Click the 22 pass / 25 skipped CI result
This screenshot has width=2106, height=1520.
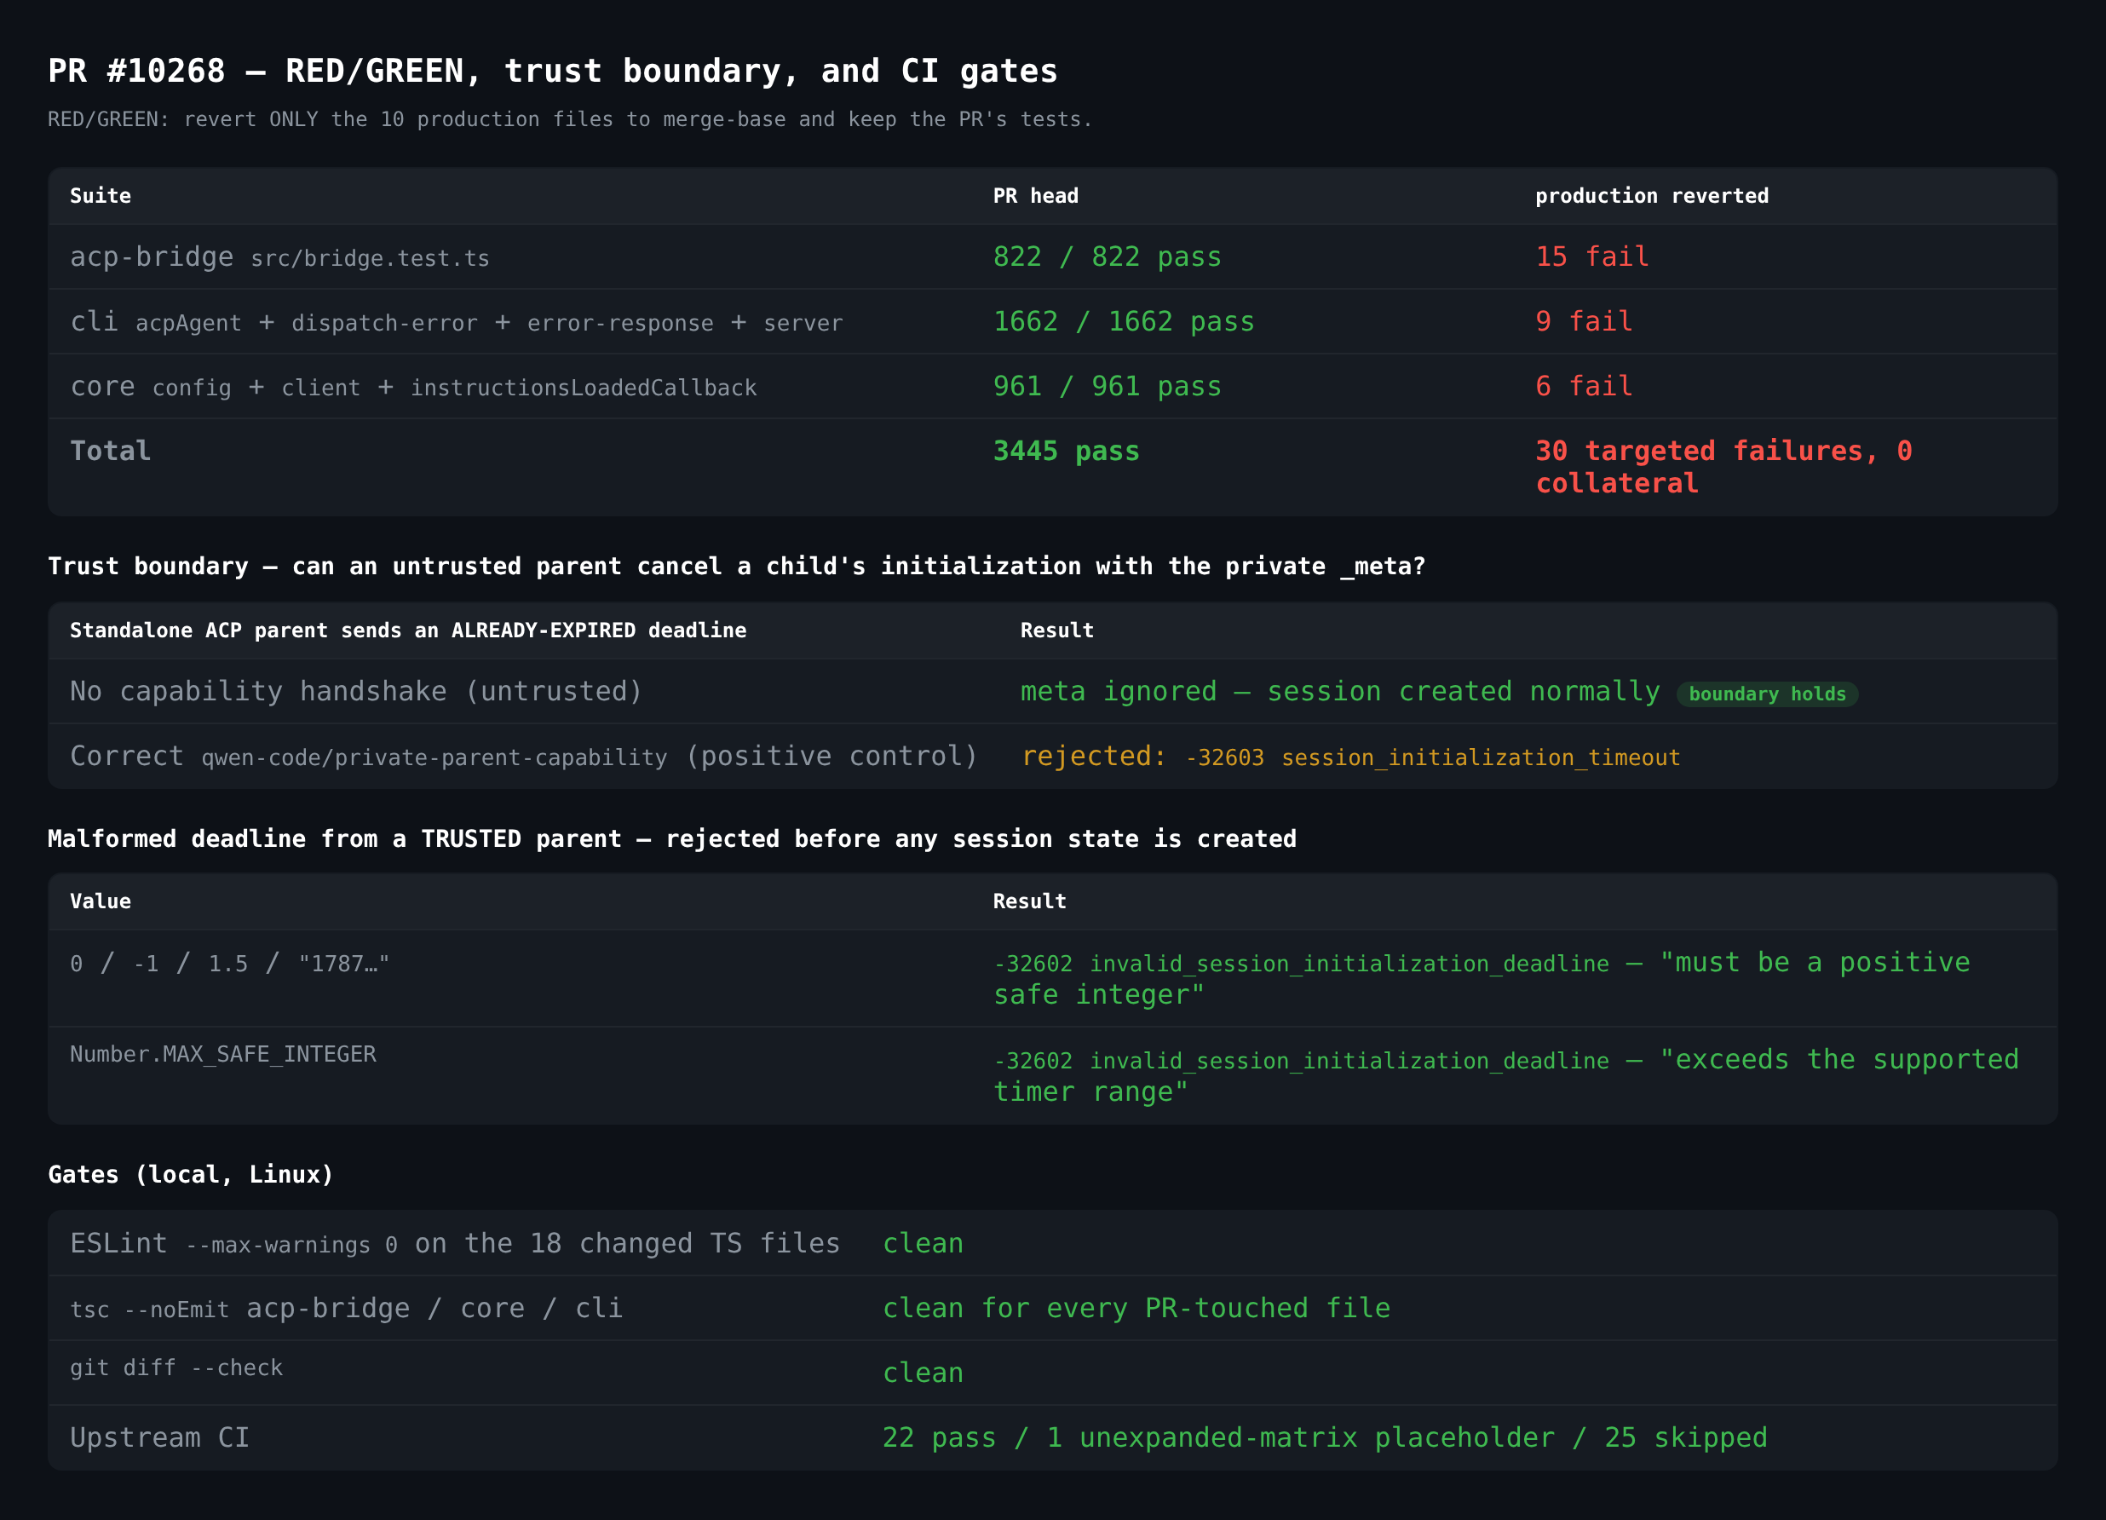(1324, 1438)
